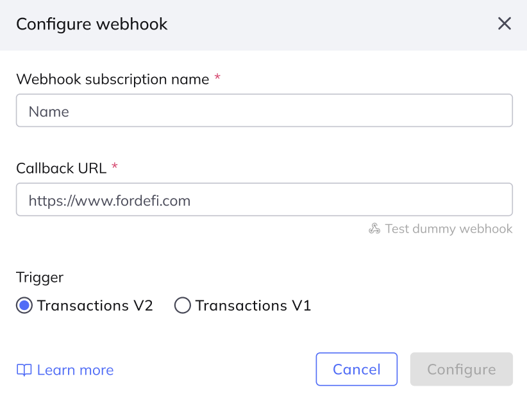527x401 pixels.
Task: Click the Name placeholder text
Action: tap(49, 111)
